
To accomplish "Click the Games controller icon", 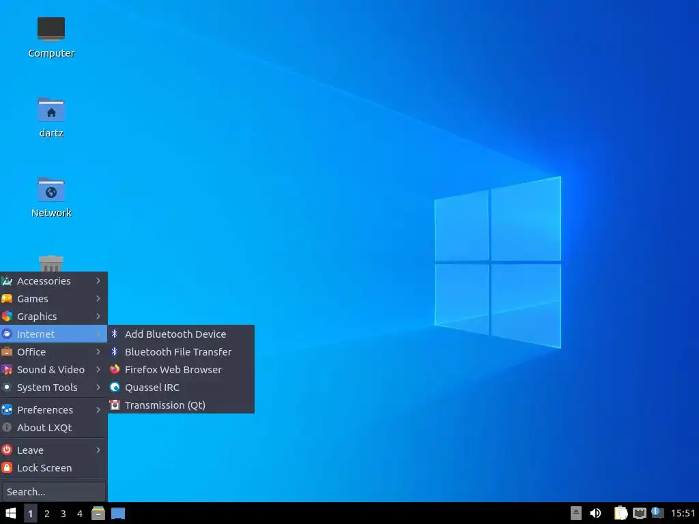I will (7, 299).
